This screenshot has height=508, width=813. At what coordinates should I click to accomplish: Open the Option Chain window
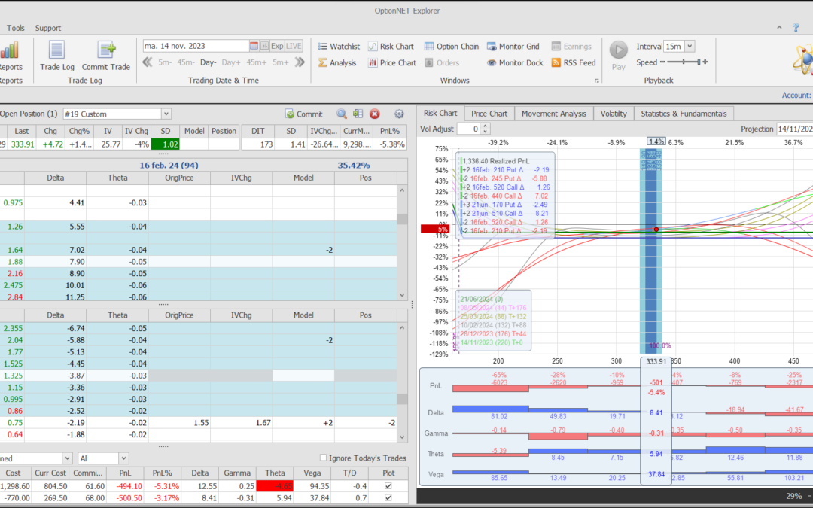(x=451, y=47)
